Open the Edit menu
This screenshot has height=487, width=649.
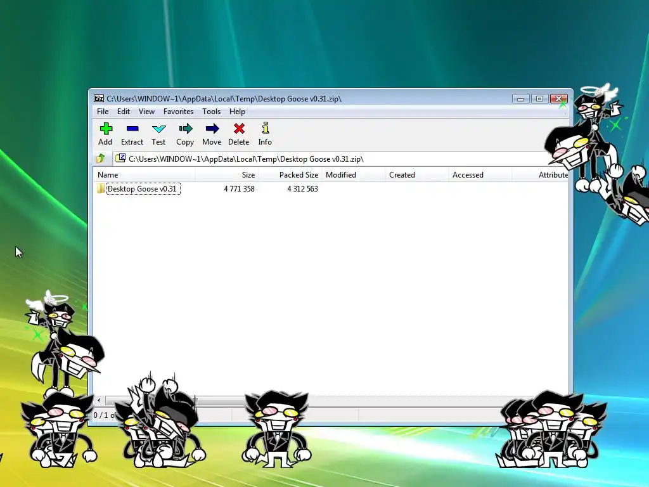tap(124, 112)
